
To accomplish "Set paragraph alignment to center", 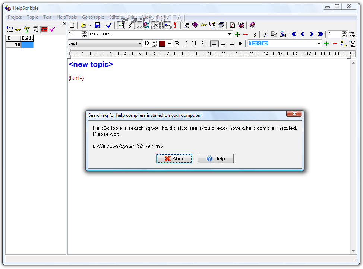I will tap(223, 44).
